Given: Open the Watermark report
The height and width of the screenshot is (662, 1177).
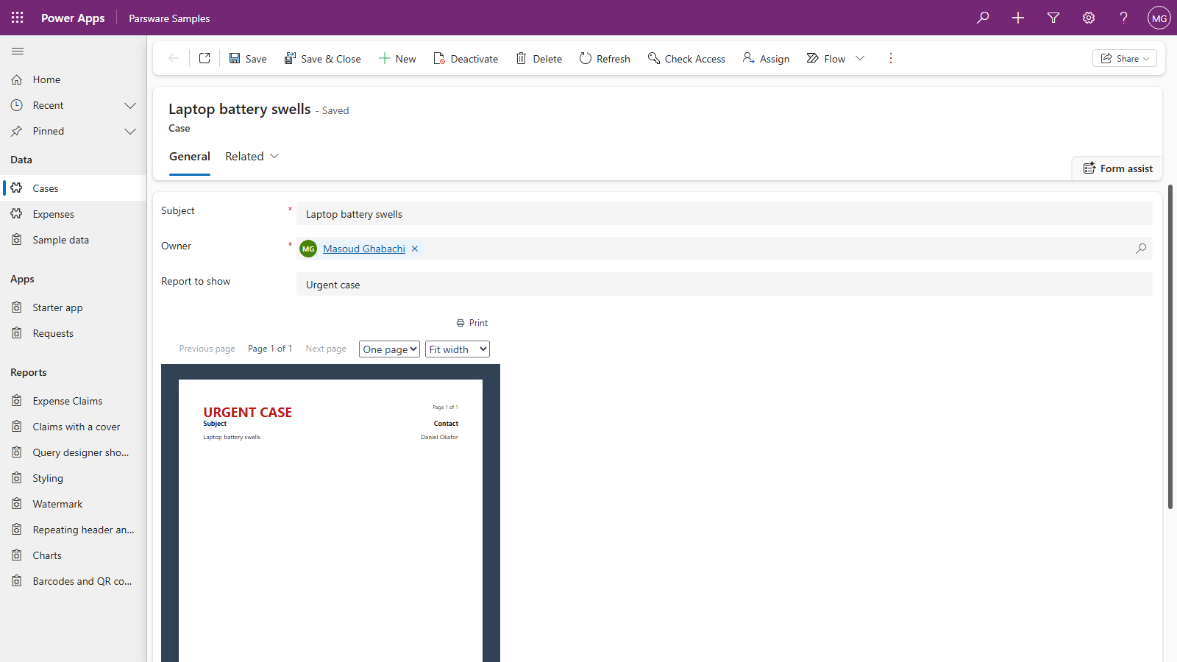Looking at the screenshot, I should tap(74, 504).
